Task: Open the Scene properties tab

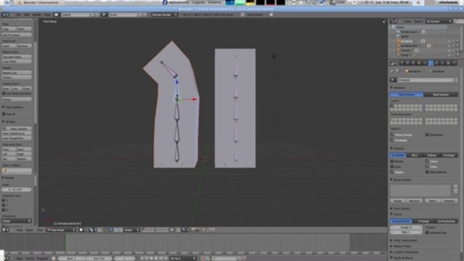Action: pyautogui.click(x=408, y=63)
